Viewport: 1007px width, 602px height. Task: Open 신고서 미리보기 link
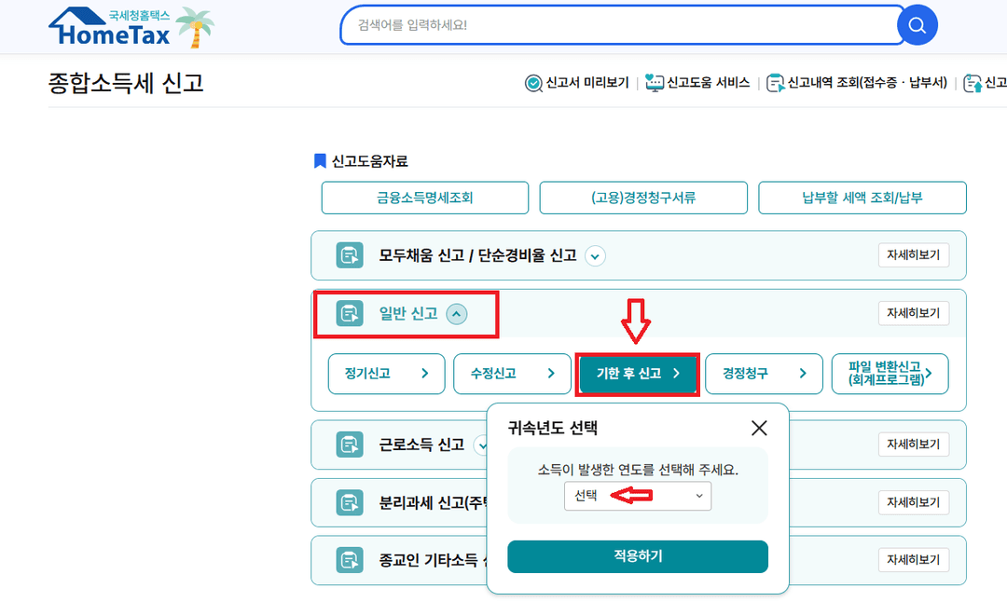586,83
